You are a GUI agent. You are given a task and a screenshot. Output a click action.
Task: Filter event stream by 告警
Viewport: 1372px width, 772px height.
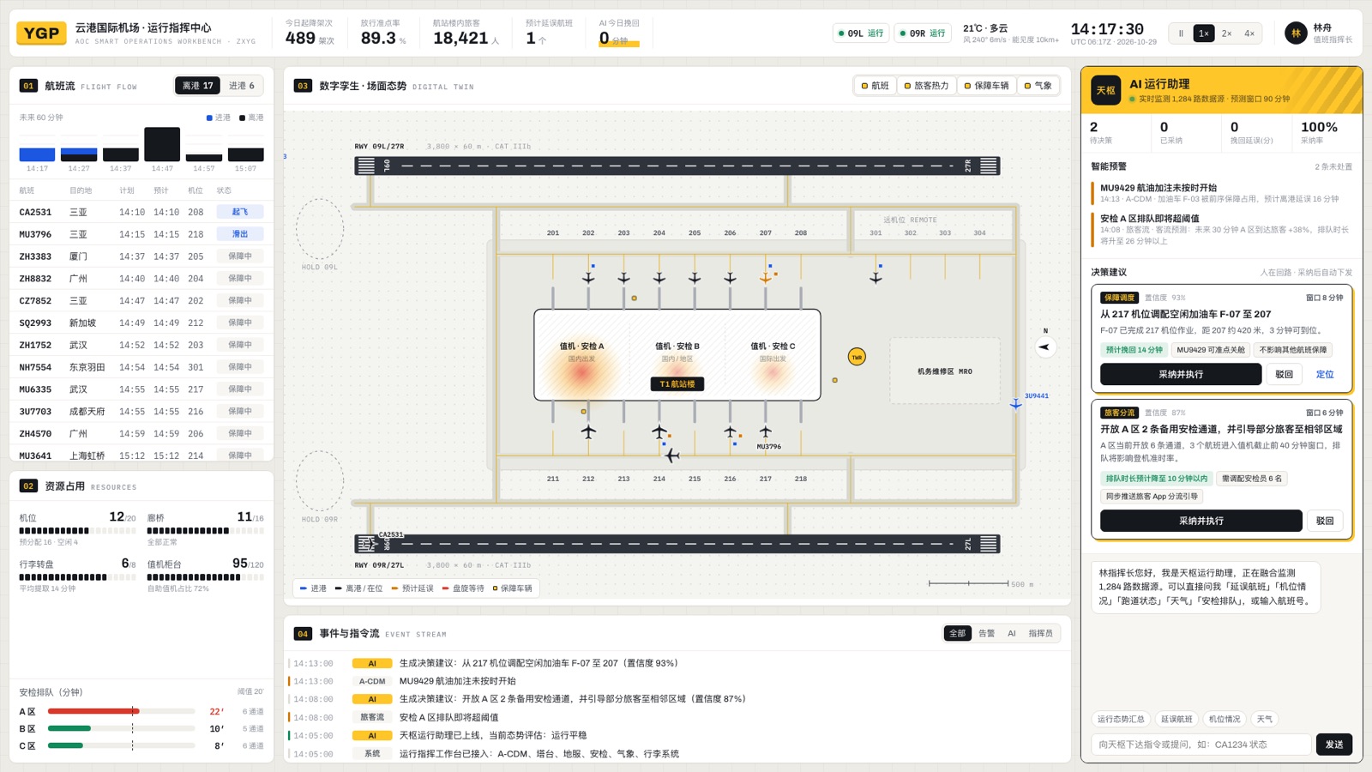[x=986, y=633]
